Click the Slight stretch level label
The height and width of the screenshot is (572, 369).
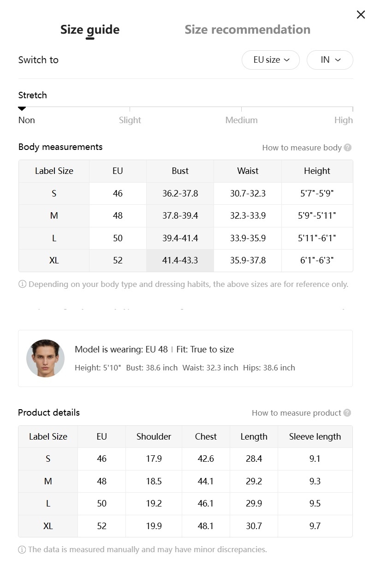click(x=130, y=120)
